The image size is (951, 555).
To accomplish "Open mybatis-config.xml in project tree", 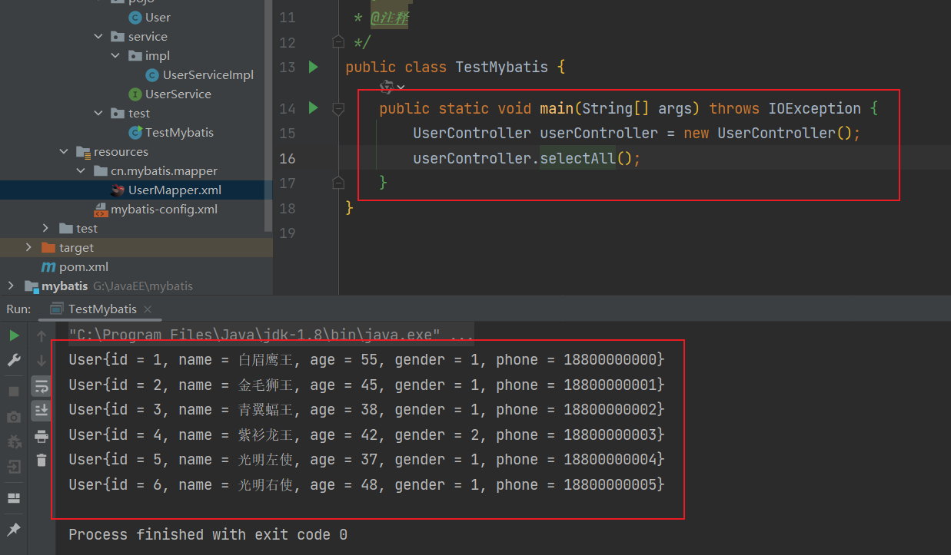I will tap(163, 209).
